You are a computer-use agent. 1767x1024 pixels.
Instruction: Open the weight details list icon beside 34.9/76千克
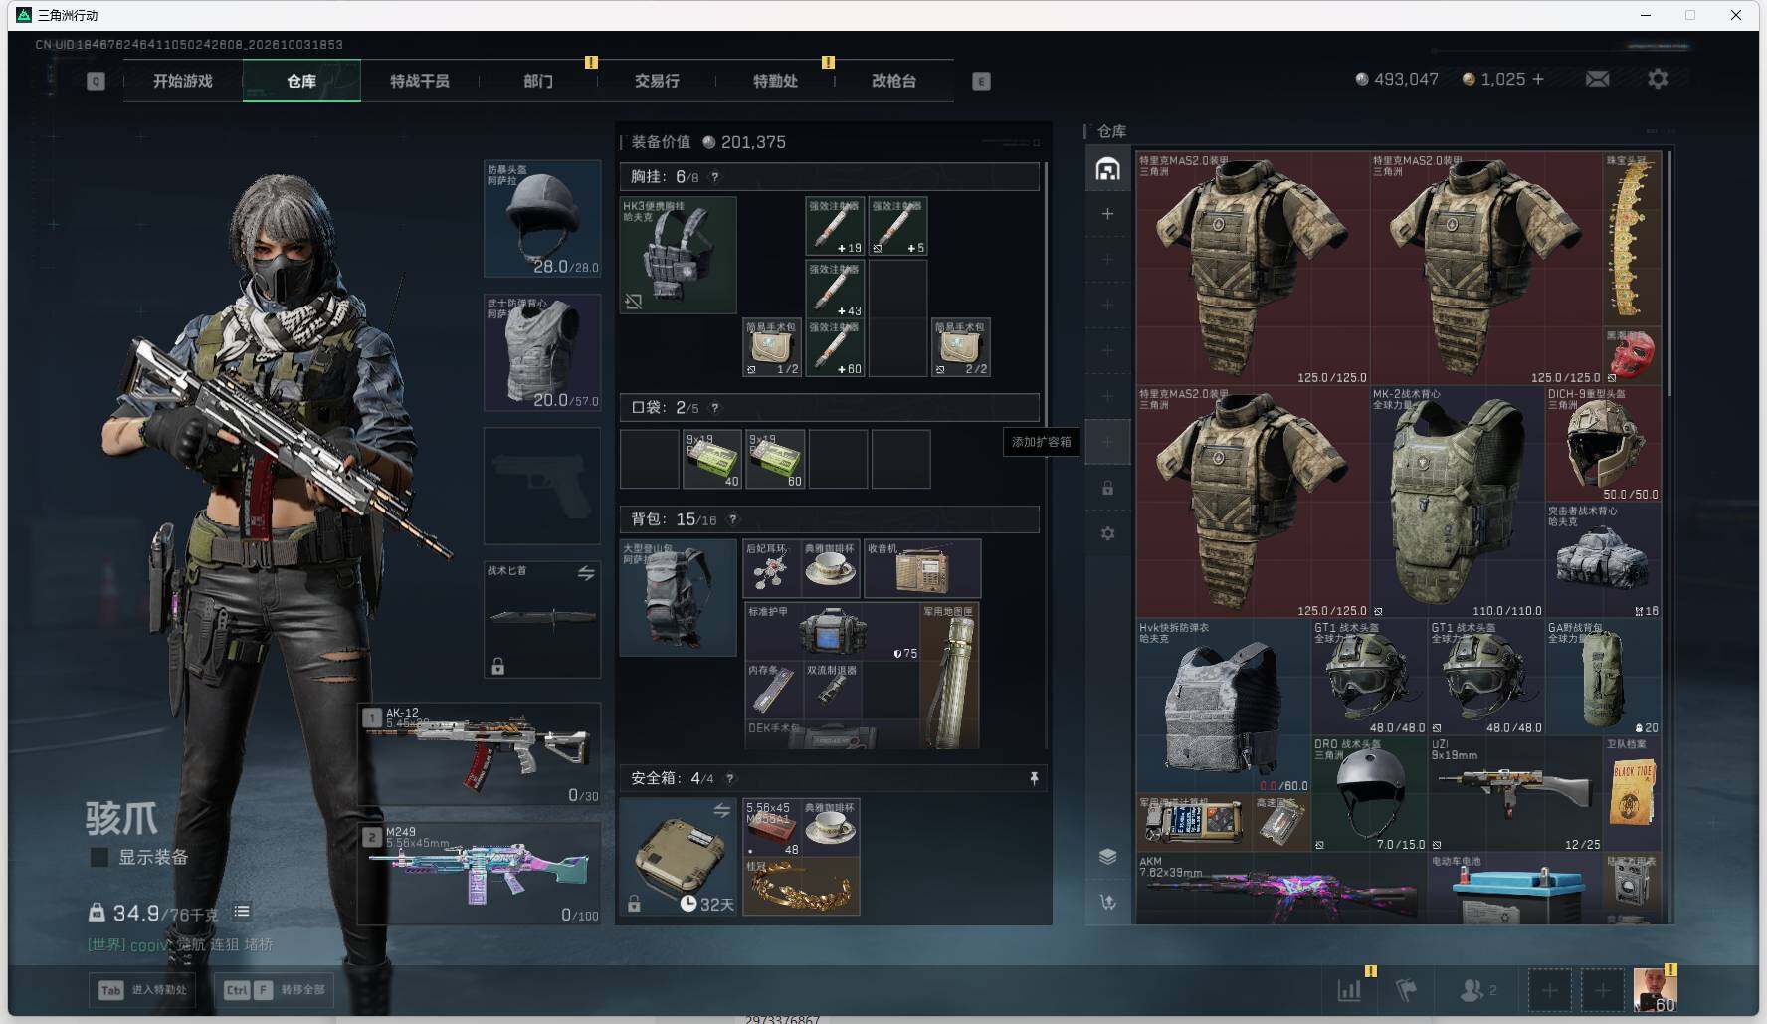click(242, 911)
